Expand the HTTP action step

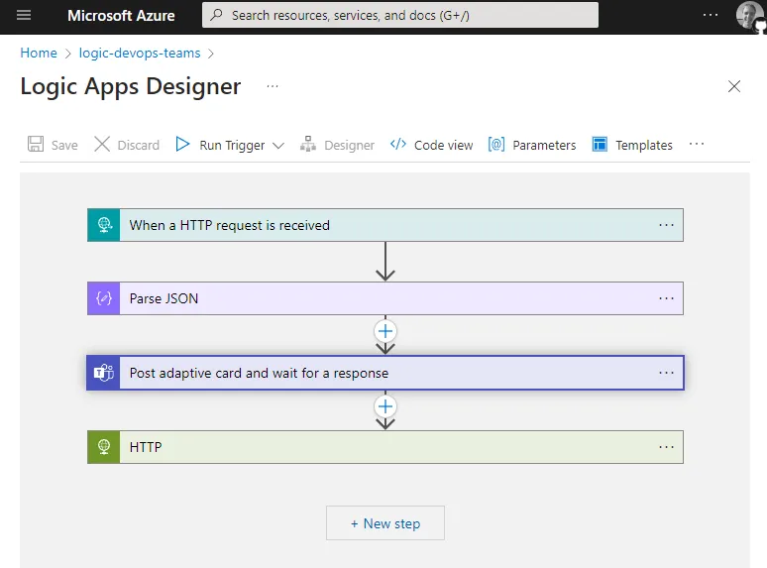click(385, 447)
